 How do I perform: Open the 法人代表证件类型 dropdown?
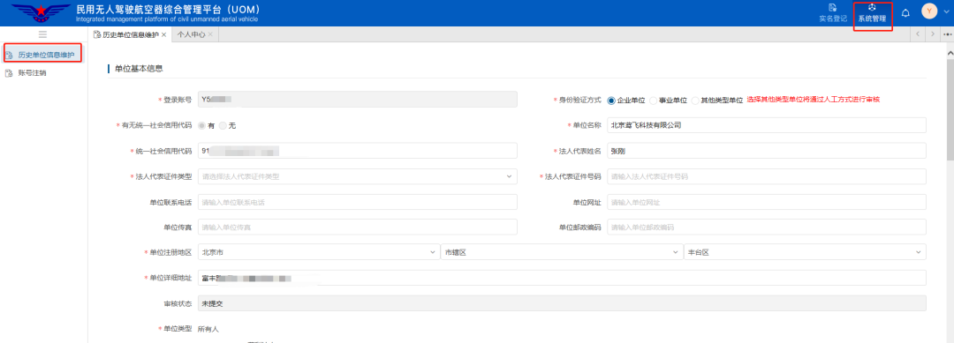(x=357, y=176)
